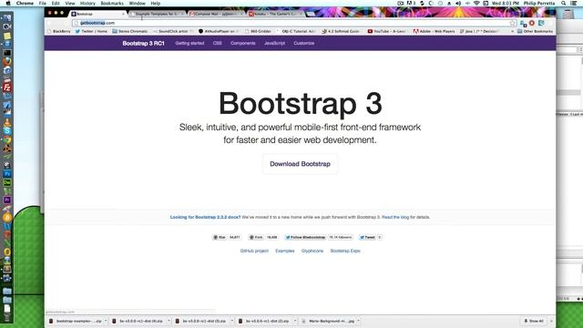Open menu arrow for Mario-Background jpg download
Viewport: 583px width, 328px height.
358,321
